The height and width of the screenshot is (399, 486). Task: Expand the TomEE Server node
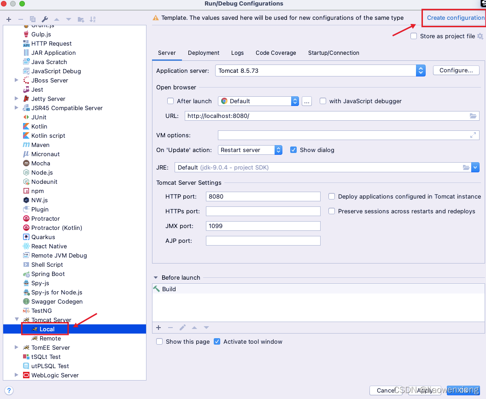click(17, 347)
